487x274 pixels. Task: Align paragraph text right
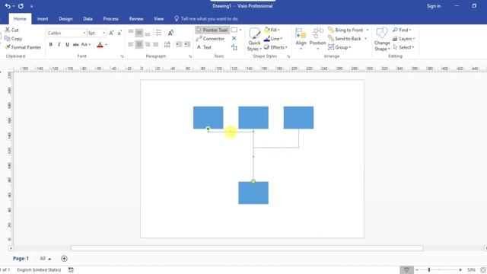click(148, 44)
